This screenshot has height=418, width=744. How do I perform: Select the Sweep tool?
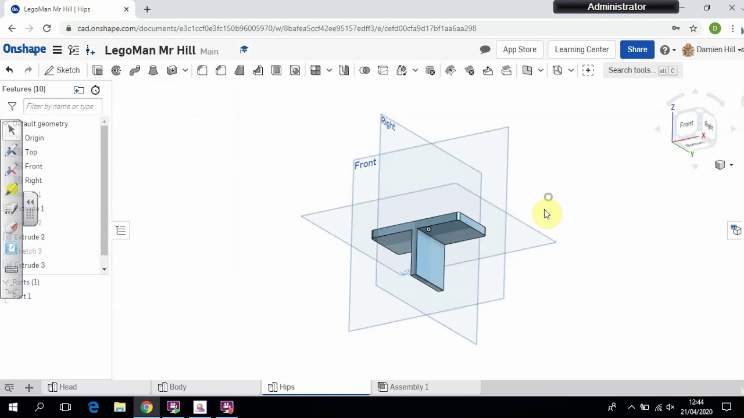click(135, 70)
